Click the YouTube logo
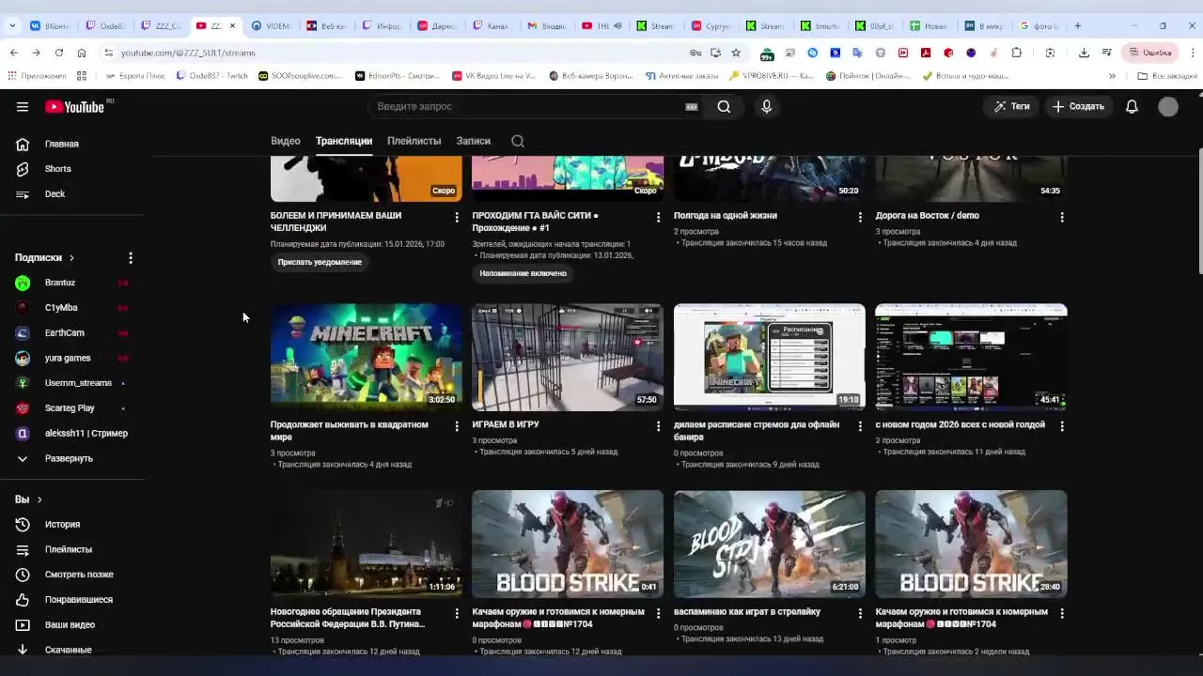Viewport: 1203px width, 676px height. (x=77, y=107)
